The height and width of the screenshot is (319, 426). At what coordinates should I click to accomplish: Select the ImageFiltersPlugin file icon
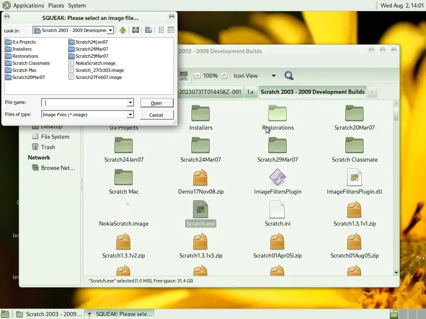pos(277,177)
